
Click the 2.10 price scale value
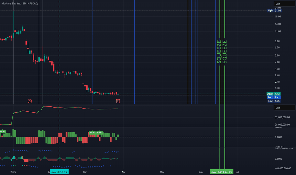(277, 82)
